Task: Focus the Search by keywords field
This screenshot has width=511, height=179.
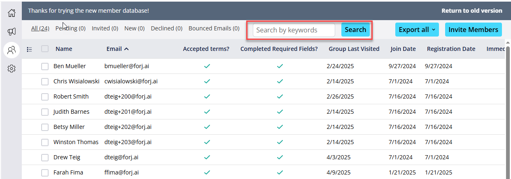Action: click(x=294, y=30)
